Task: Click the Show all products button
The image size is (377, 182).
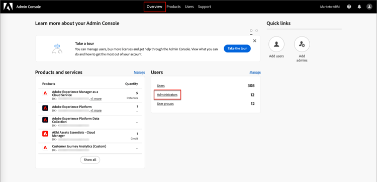Action: tap(90, 160)
